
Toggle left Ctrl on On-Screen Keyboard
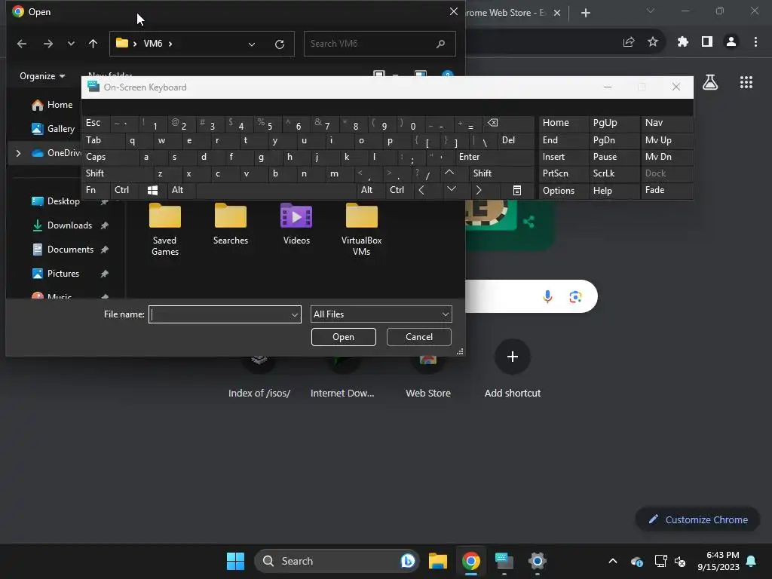click(x=124, y=191)
